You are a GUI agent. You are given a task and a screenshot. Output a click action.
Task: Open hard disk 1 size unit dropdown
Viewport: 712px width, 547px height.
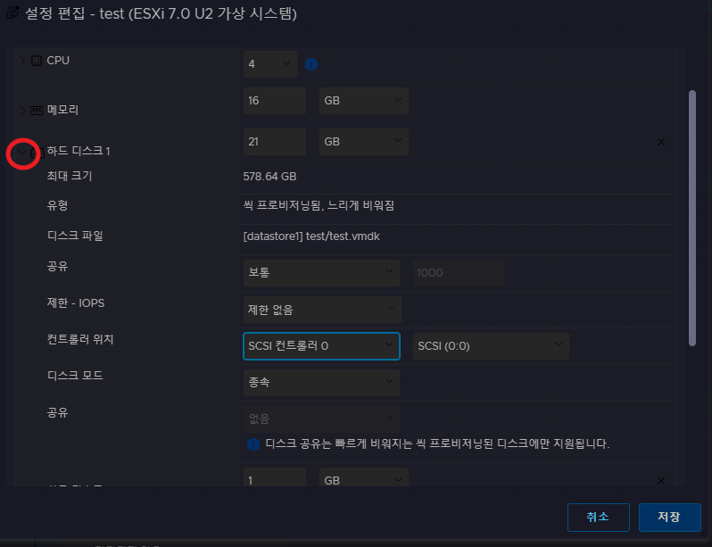click(x=363, y=142)
